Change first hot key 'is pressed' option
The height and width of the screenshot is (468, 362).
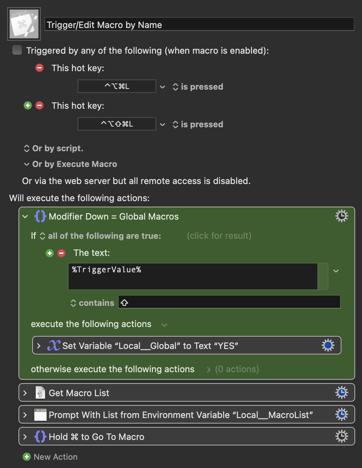(x=198, y=87)
